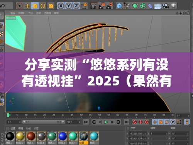Open the viewport 摄像机 menu

[x=22, y=13]
